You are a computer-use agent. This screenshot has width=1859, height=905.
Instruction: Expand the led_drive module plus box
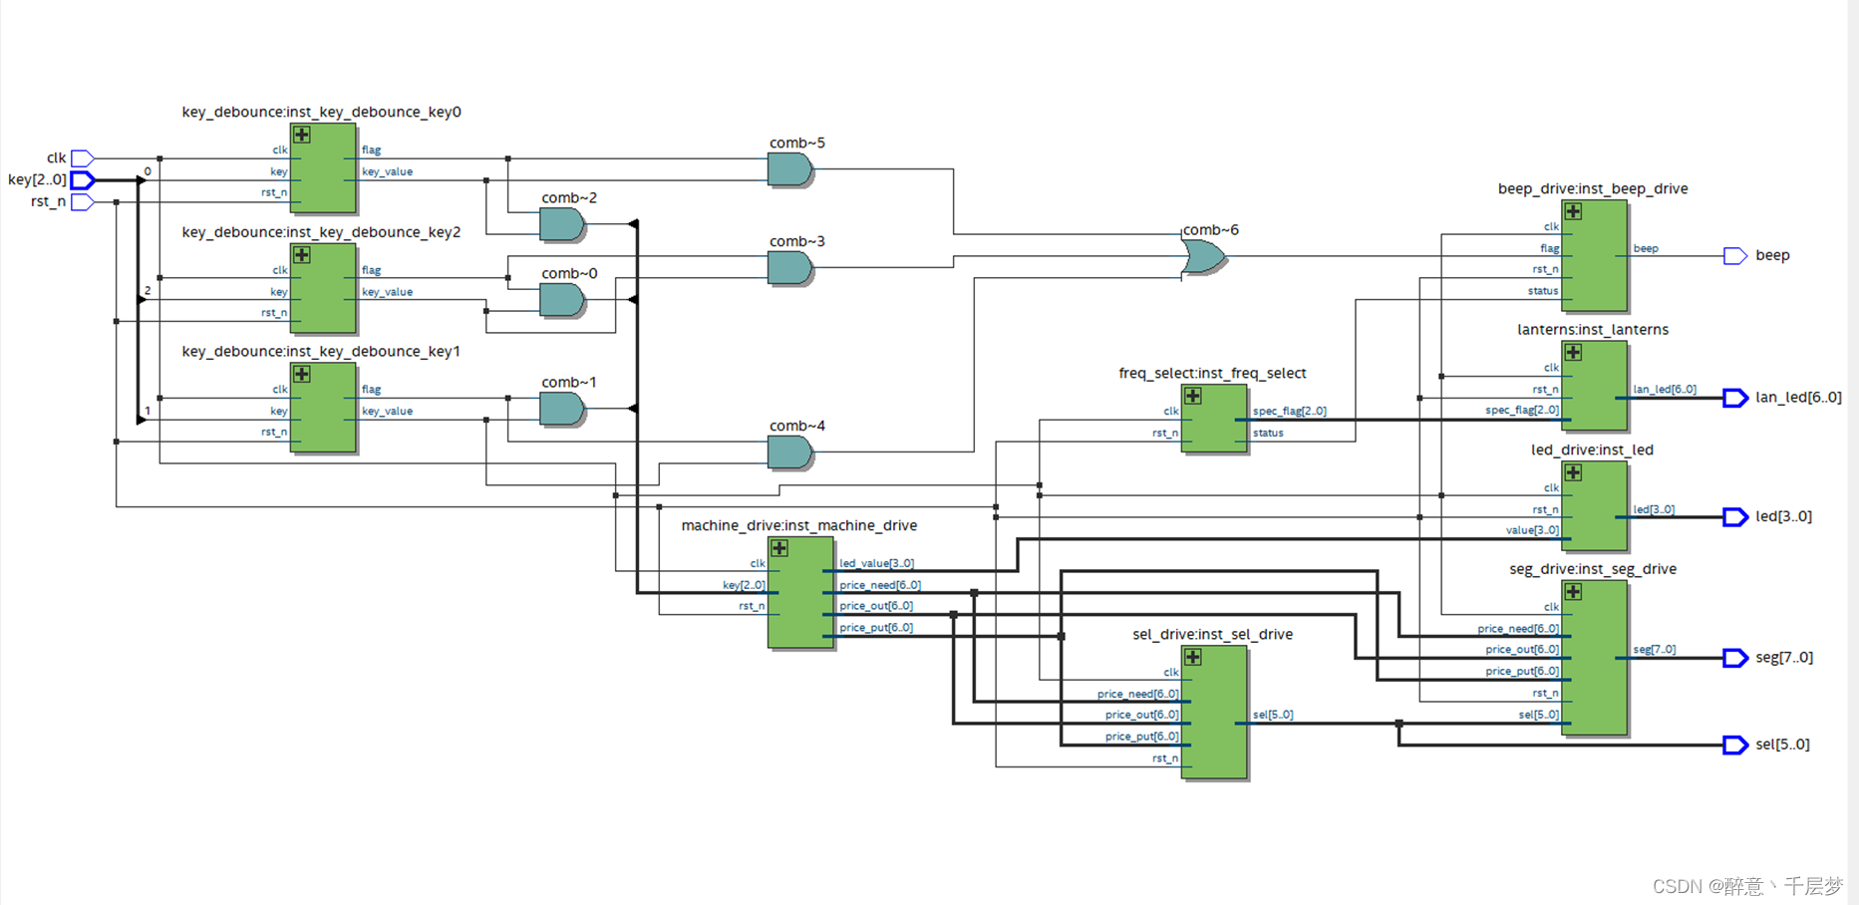pos(1573,472)
